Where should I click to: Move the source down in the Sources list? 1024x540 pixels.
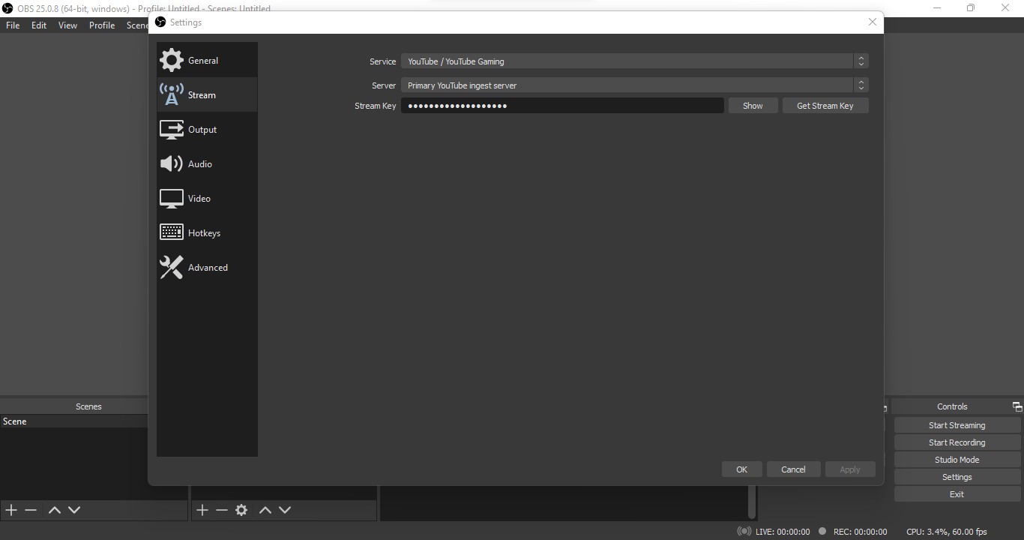click(285, 510)
